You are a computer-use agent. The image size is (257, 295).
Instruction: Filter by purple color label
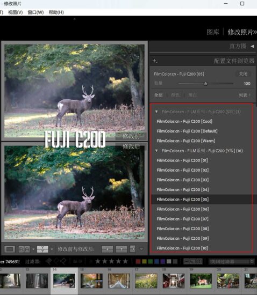click(x=163, y=261)
